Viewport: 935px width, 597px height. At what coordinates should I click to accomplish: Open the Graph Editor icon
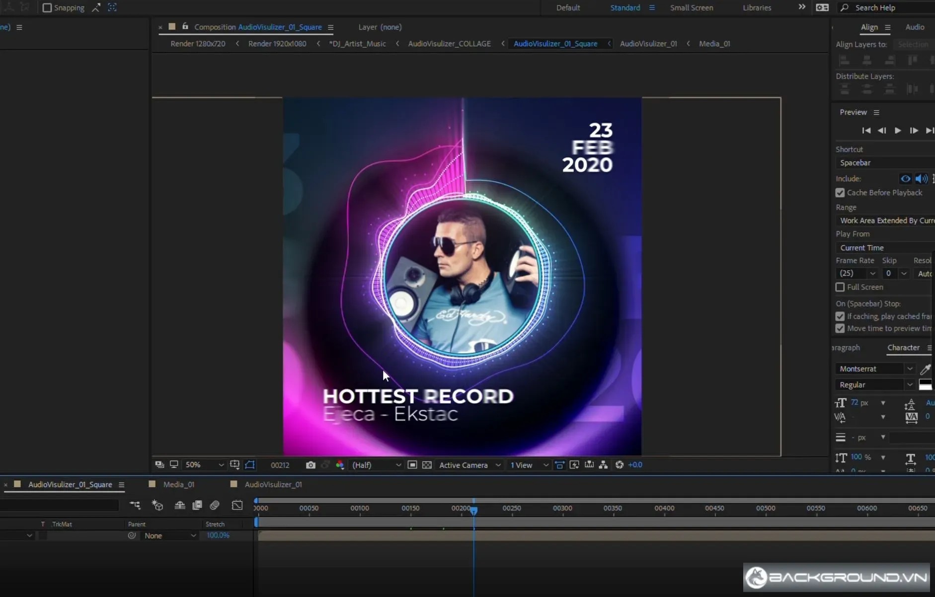[237, 505]
